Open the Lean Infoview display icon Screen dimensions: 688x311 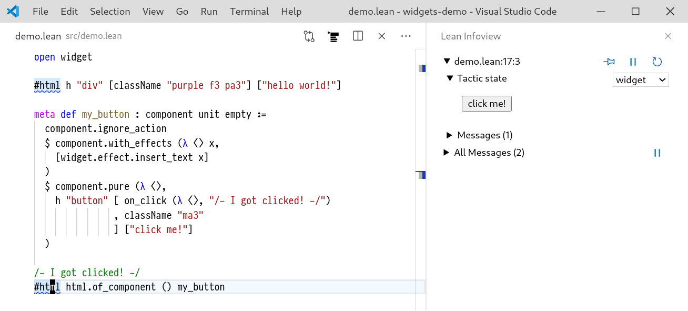(x=333, y=36)
